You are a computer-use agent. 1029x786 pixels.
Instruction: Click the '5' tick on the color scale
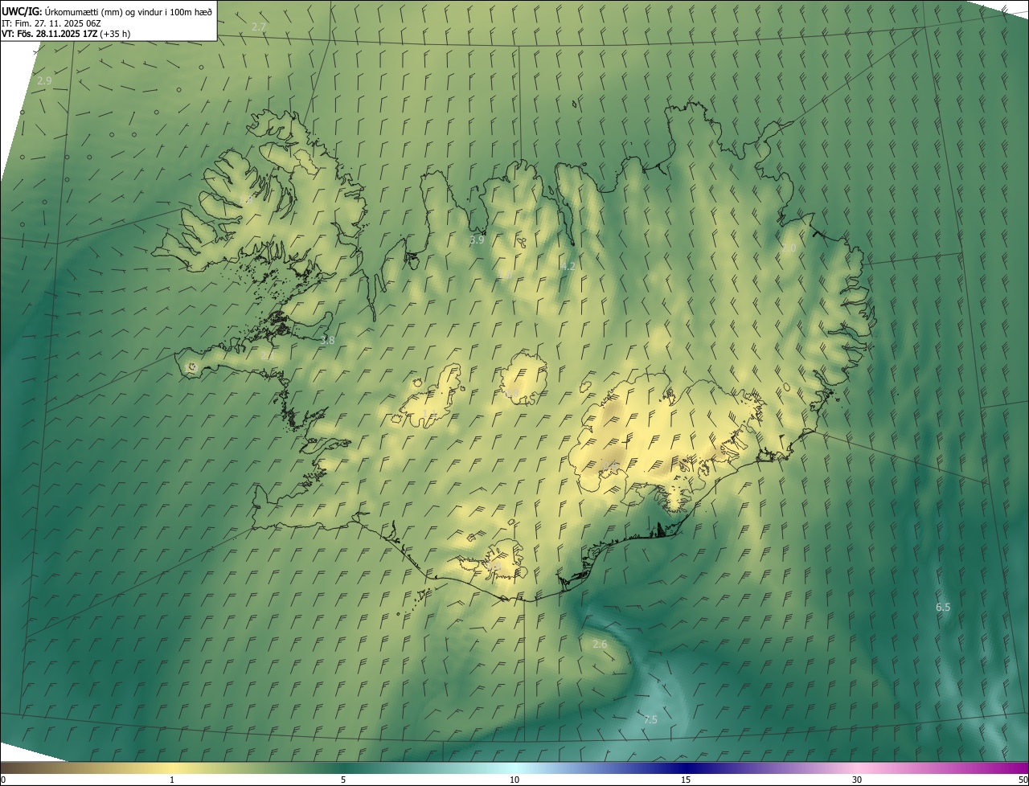click(343, 780)
